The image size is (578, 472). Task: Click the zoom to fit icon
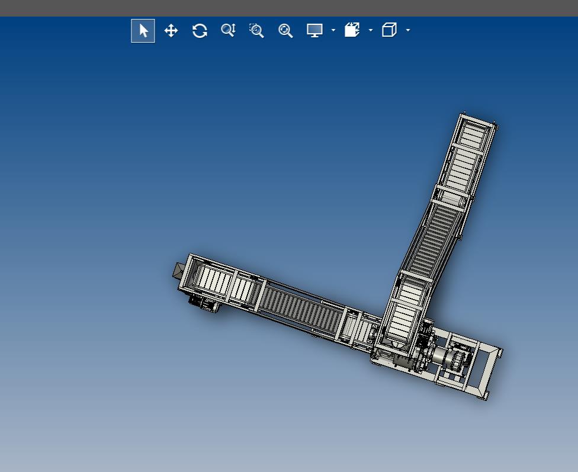tap(285, 31)
